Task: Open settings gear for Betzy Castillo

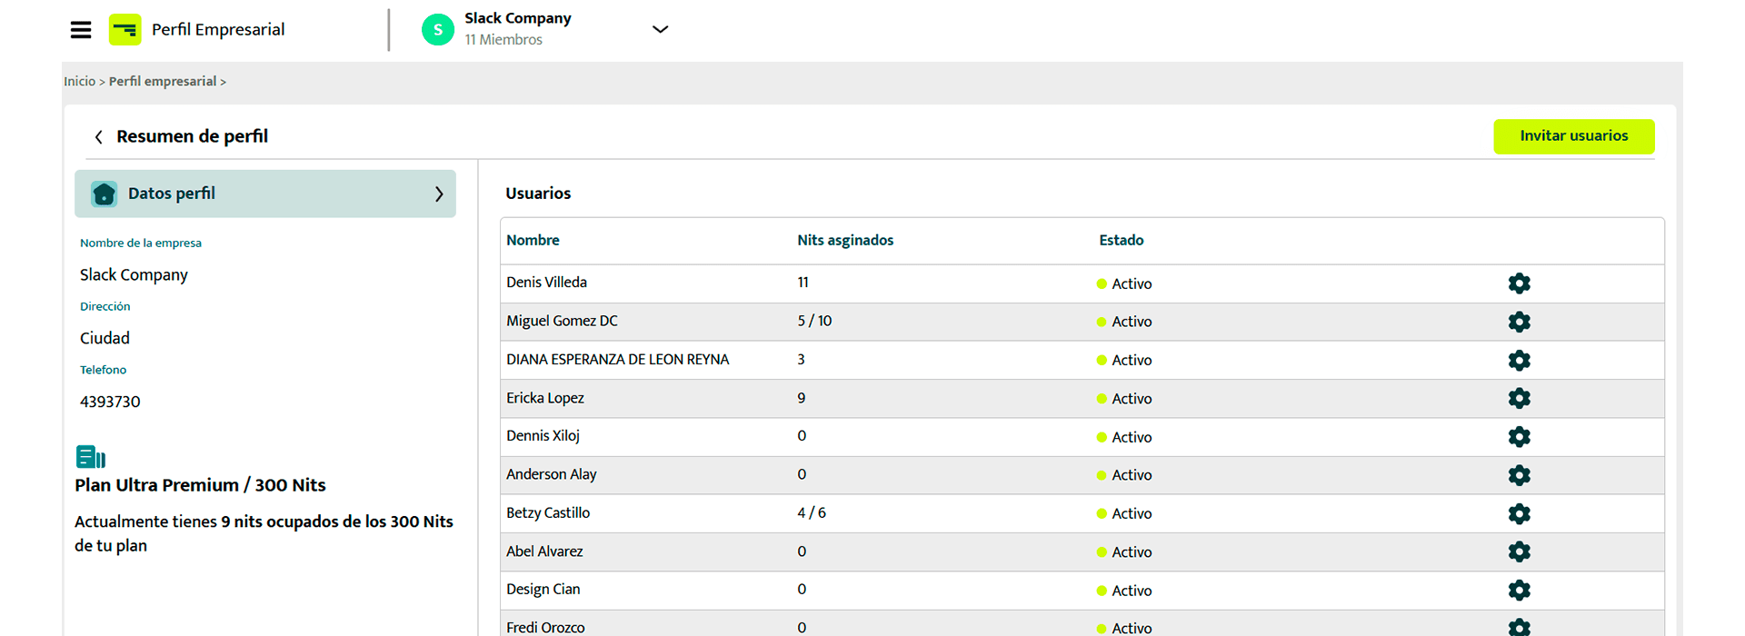Action: (x=1519, y=513)
